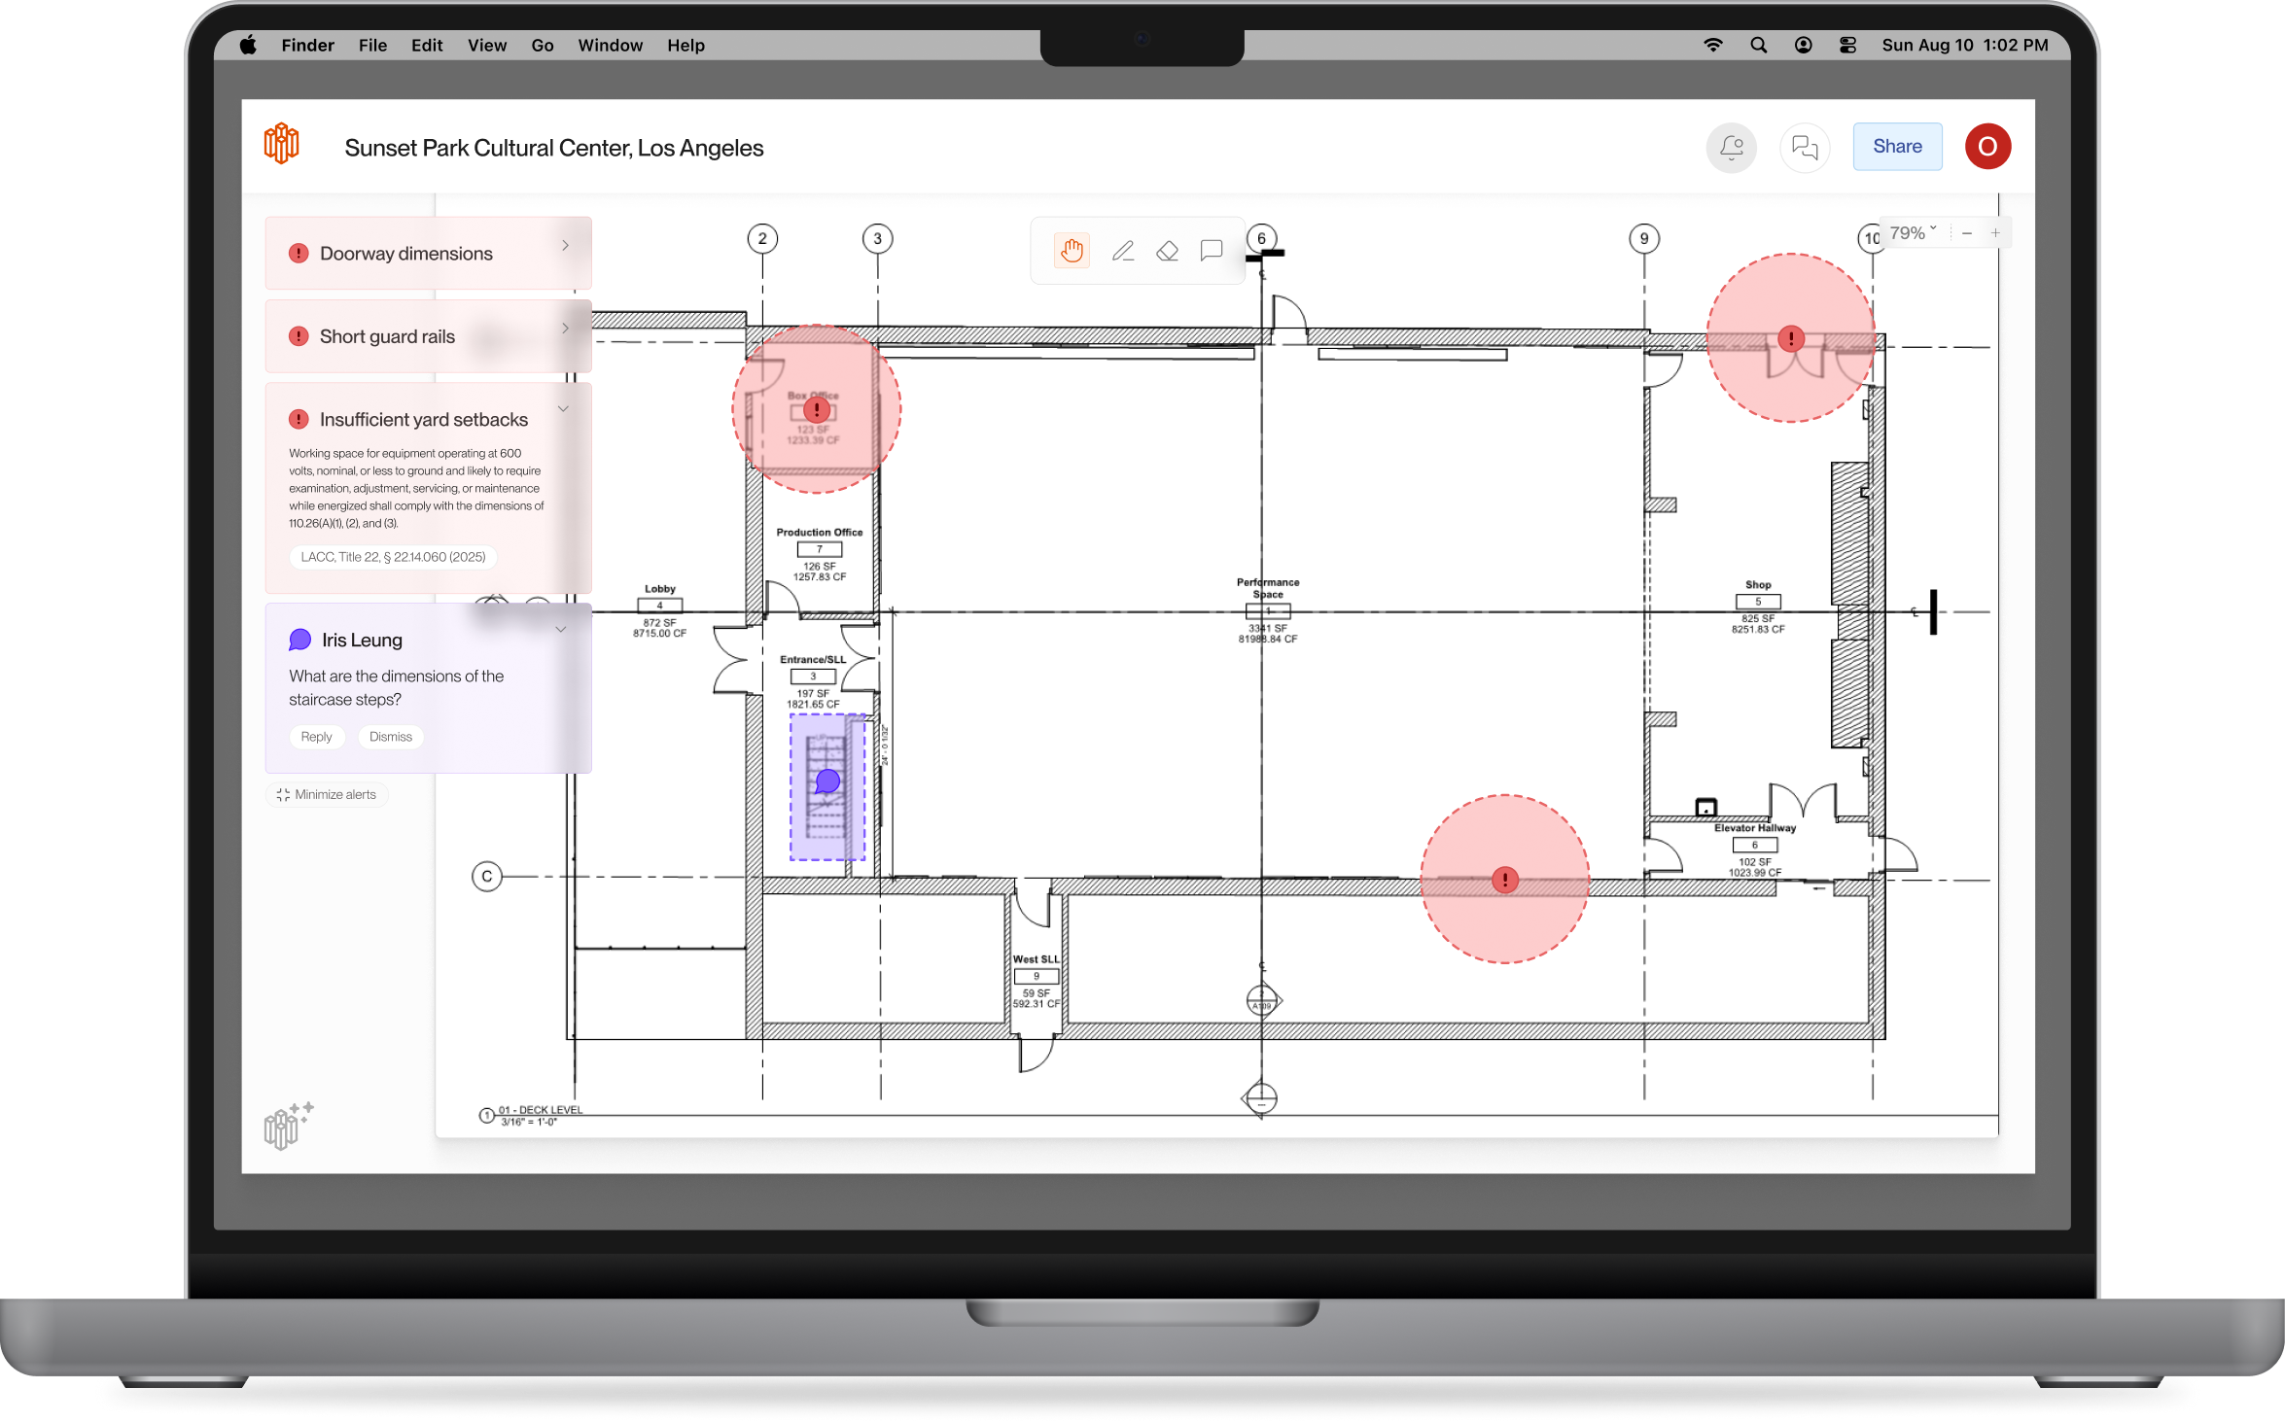The width and height of the screenshot is (2285, 1423).
Task: Click the Share button
Action: [1896, 147]
